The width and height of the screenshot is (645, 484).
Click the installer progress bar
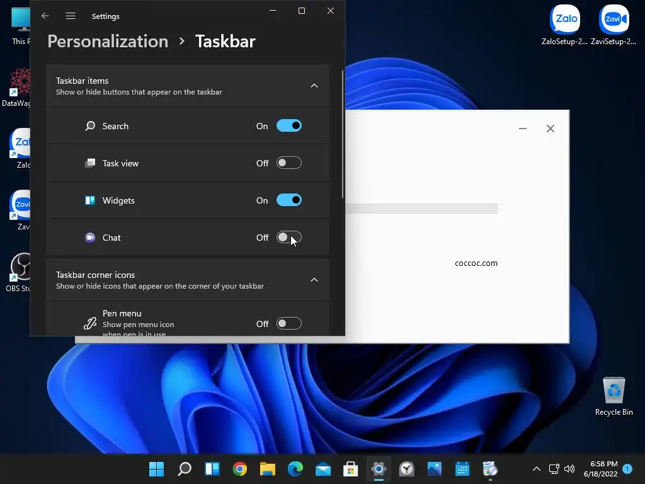421,209
